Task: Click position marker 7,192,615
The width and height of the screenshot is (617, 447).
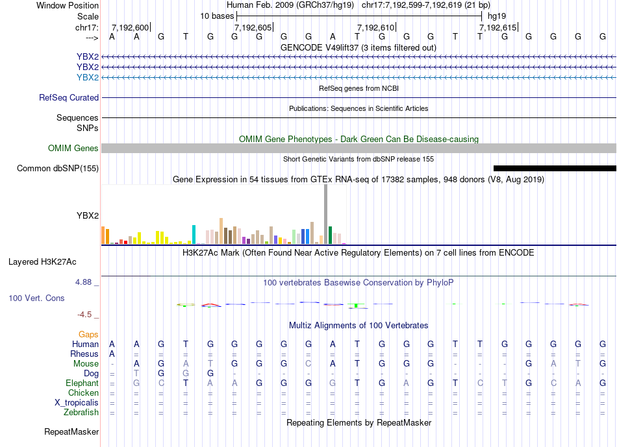Action: coord(497,27)
